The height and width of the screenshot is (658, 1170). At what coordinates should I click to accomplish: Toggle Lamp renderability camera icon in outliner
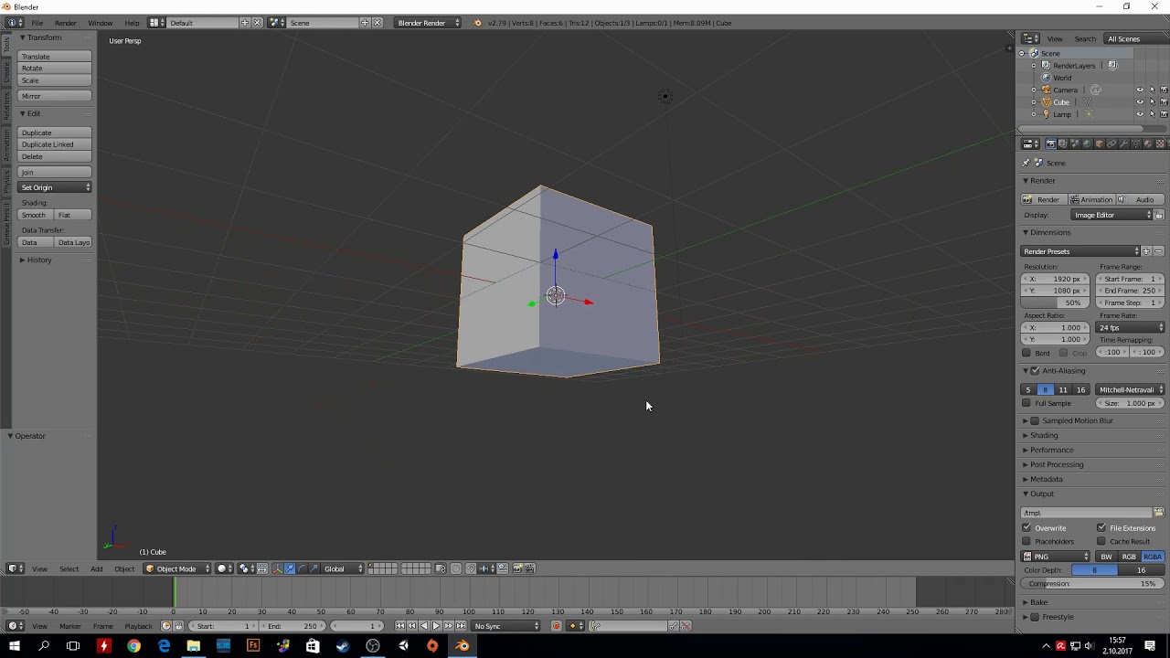tap(1164, 114)
